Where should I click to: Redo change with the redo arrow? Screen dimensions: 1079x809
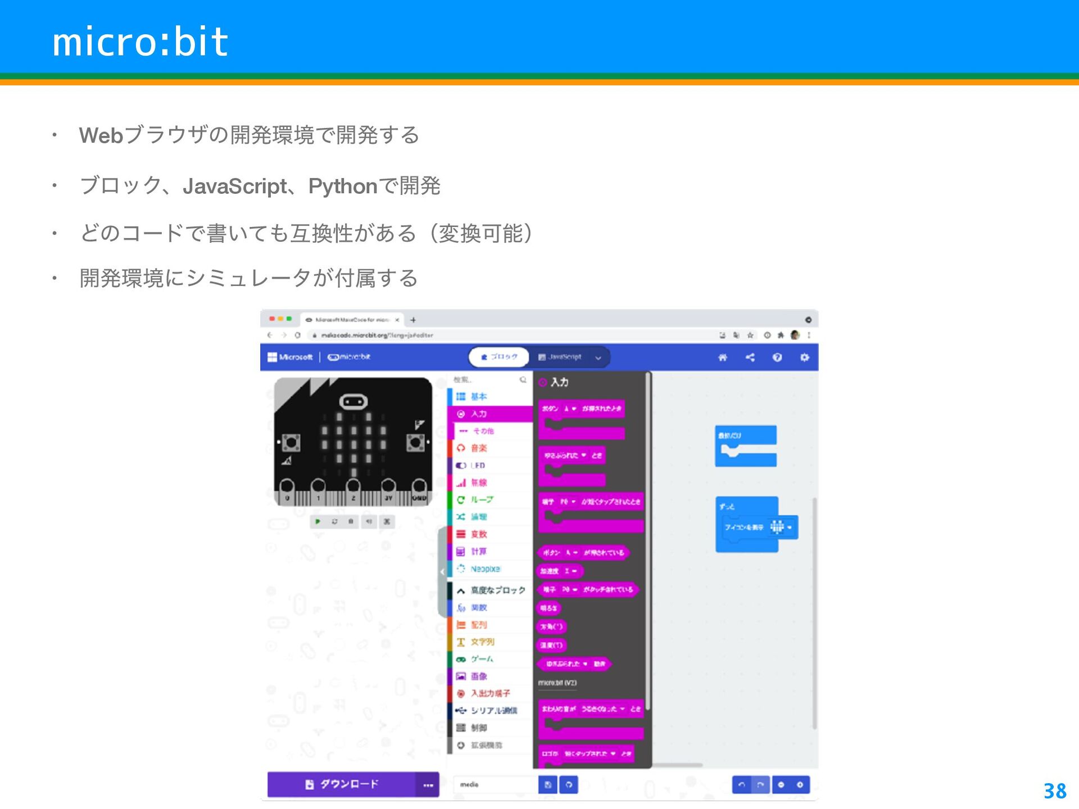point(760,785)
